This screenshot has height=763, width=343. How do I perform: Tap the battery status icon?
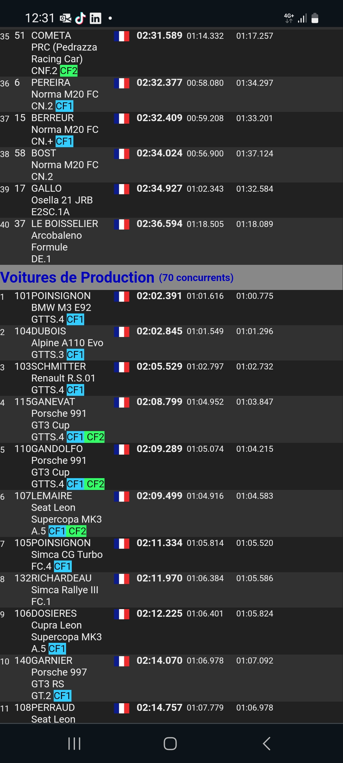pos(315,18)
